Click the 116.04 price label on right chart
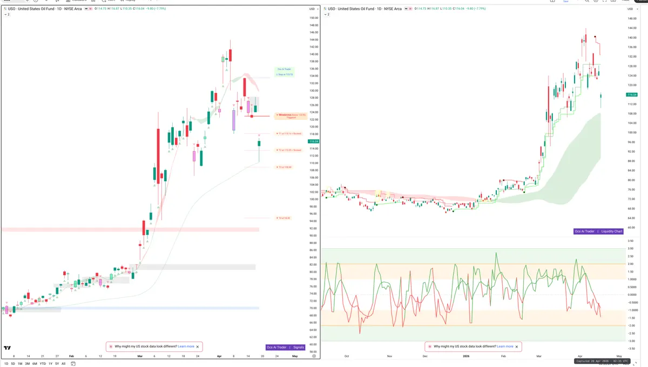The image size is (648, 367). (x=632, y=94)
